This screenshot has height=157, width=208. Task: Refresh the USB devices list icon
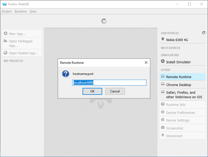click(x=204, y=33)
